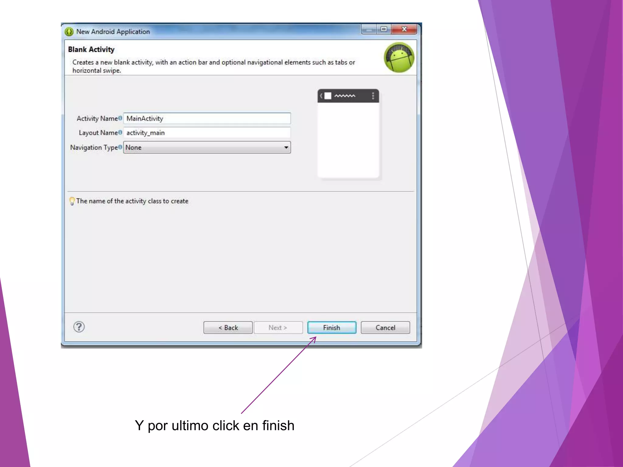Click the help question mark icon
Screen dimensions: 623x467
pos(79,327)
